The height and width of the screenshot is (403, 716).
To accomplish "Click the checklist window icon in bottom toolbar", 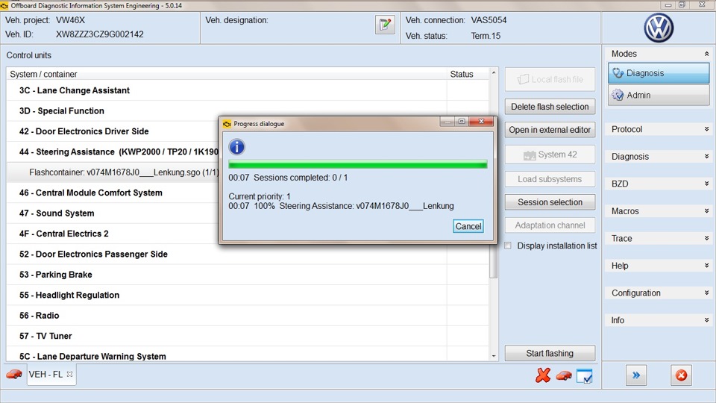I will tap(585, 376).
